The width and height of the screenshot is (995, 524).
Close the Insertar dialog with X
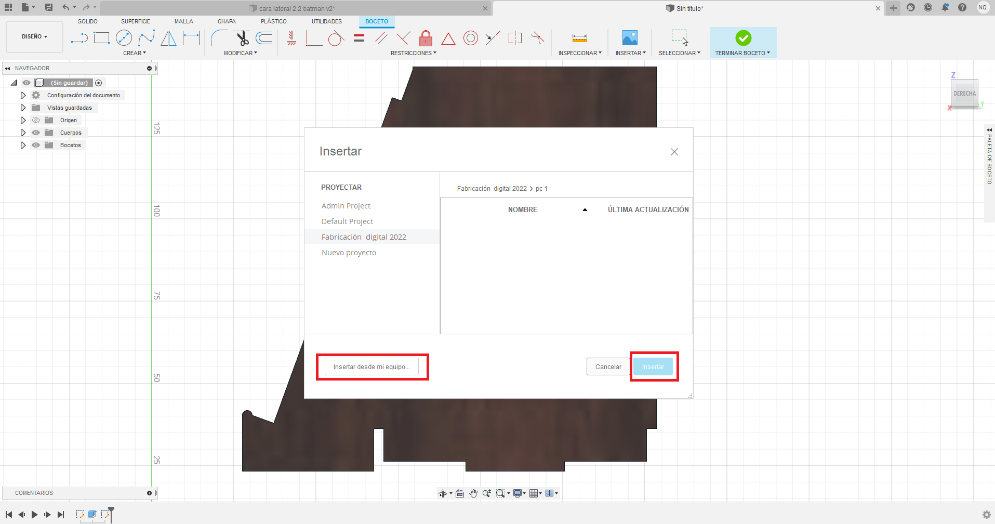674,152
